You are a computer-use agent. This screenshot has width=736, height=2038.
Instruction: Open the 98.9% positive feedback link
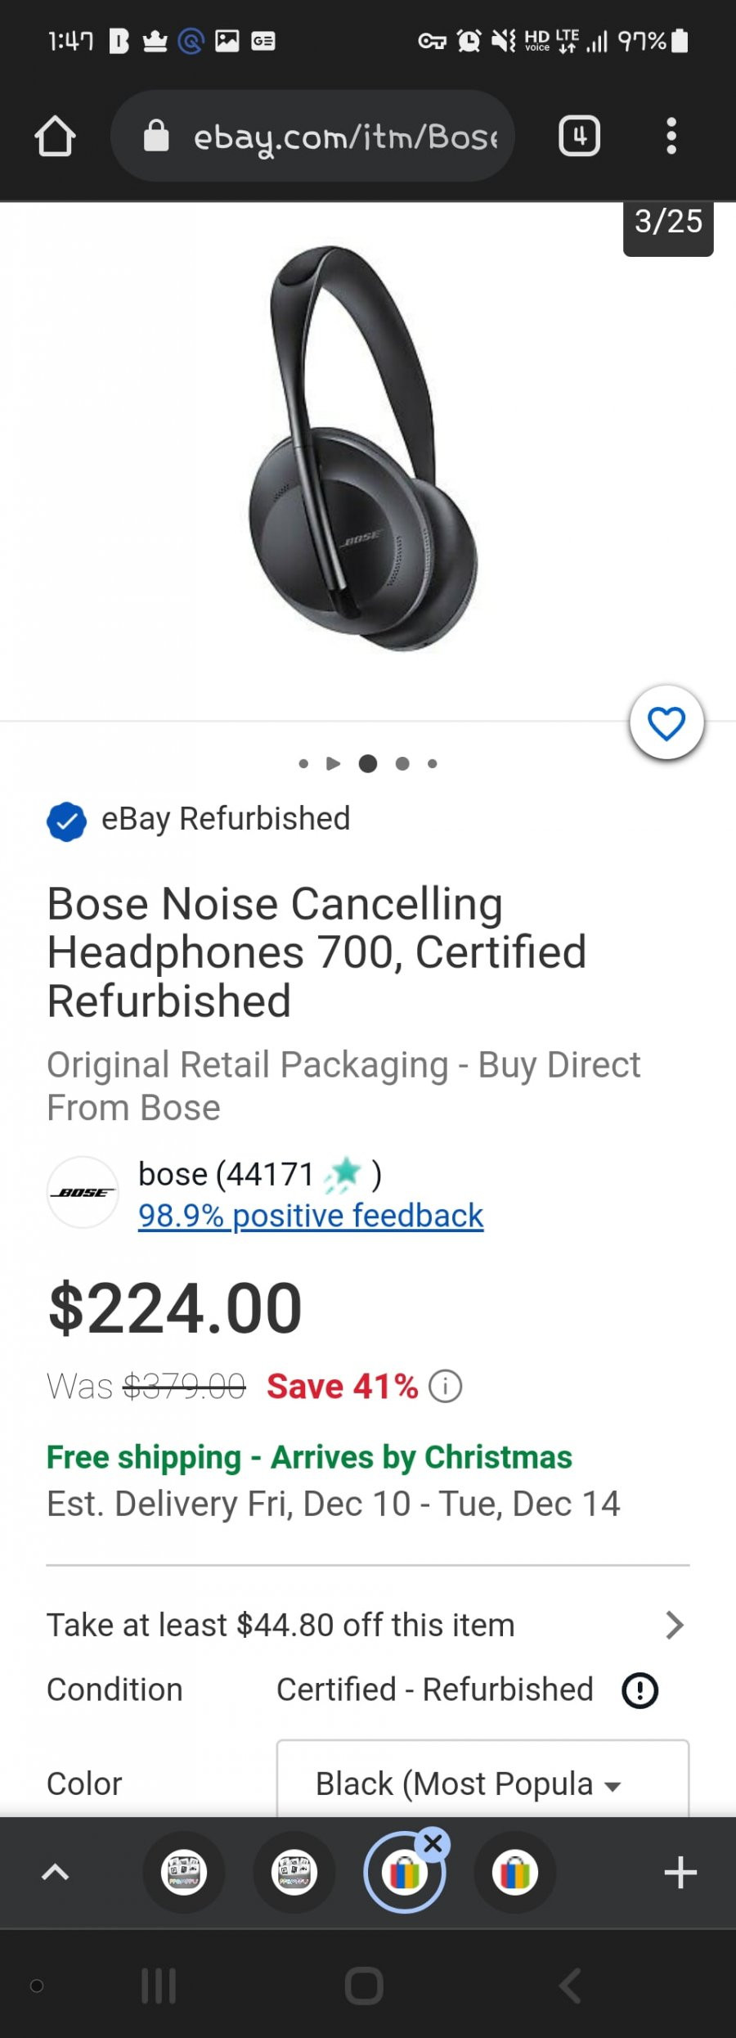pos(311,1216)
